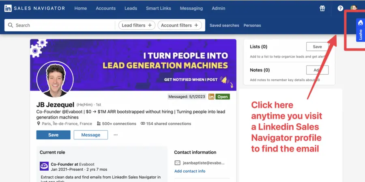This screenshot has height=182, width=365.
Task: Click the LinkedIn Sales Navigator logo
Action: tap(34, 9)
